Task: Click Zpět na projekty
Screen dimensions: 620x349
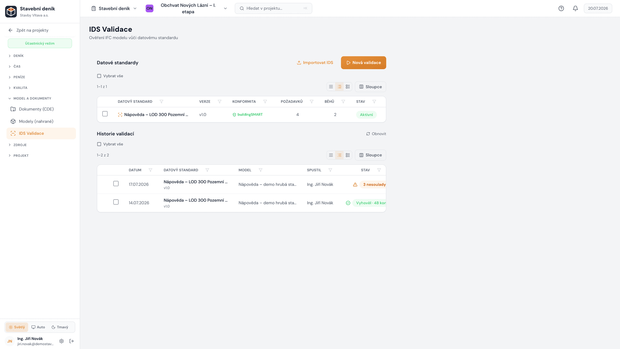Action: pyautogui.click(x=28, y=30)
